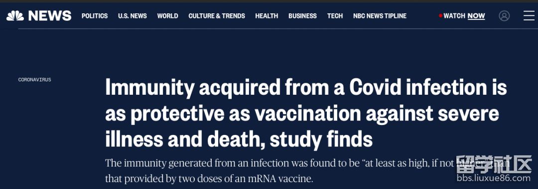Click the NBC peacock logo icon
This screenshot has width=538, height=189.
(15, 16)
